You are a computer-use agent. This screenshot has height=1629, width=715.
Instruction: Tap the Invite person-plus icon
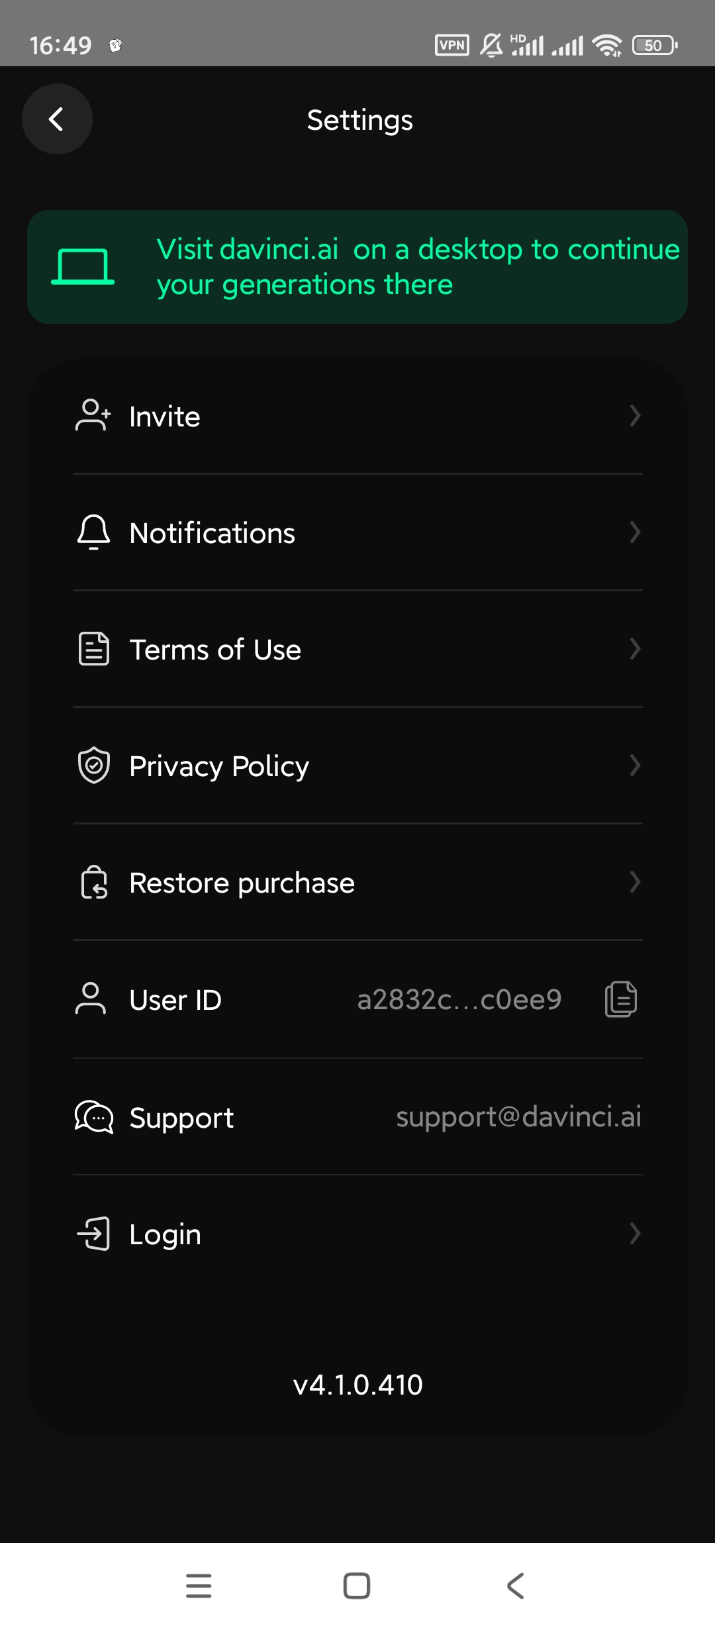click(x=93, y=416)
